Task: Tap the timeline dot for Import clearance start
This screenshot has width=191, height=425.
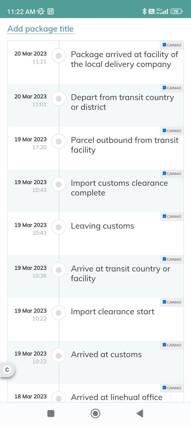Action: 59,313
